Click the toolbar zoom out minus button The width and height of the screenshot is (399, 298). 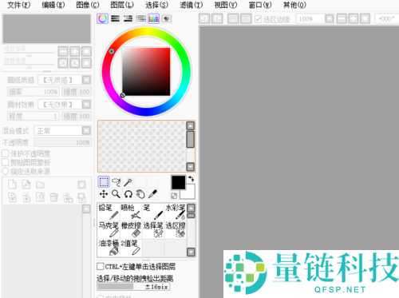tap(342, 19)
